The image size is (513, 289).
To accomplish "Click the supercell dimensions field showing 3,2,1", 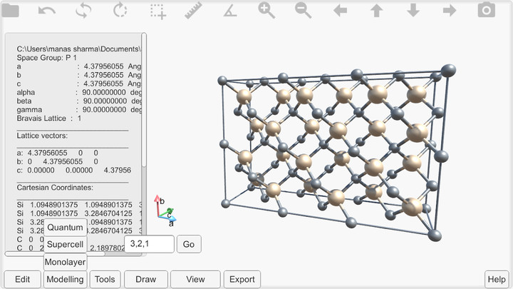I will (149, 244).
